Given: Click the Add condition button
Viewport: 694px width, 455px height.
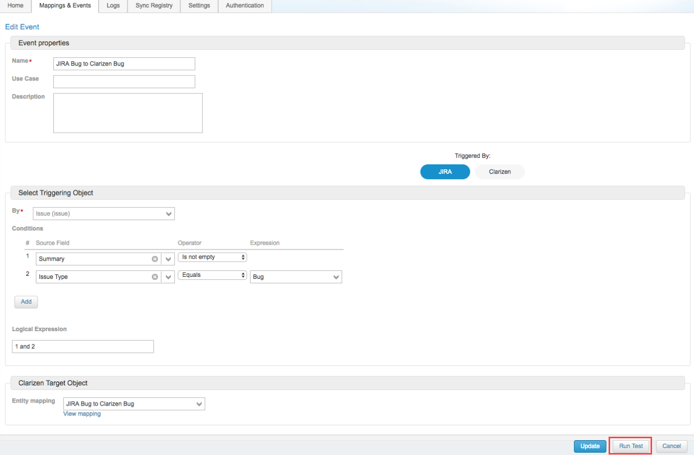Looking at the screenshot, I should 26,302.
